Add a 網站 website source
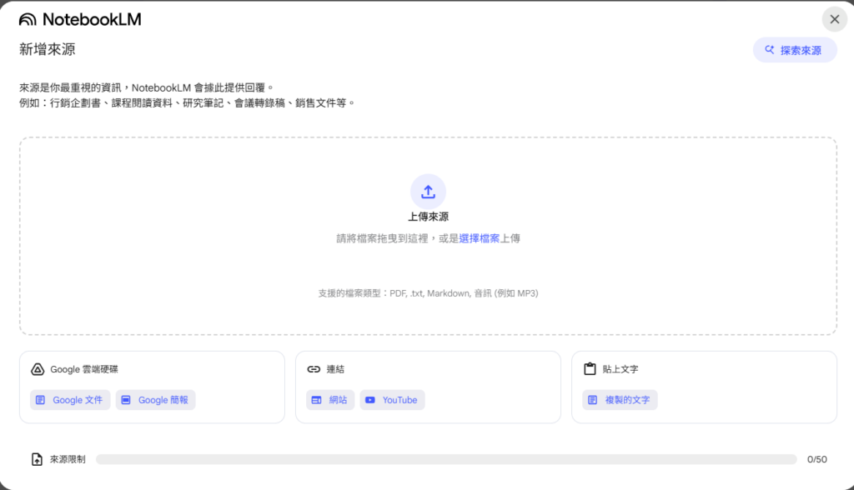Image resolution: width=854 pixels, height=490 pixels. 330,400
